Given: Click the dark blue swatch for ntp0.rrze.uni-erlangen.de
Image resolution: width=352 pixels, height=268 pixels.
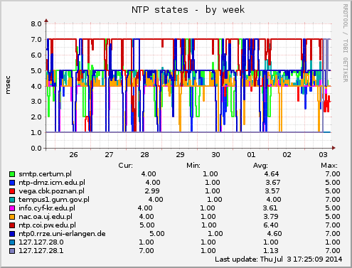Looking at the screenshot, I should click(x=12, y=234).
